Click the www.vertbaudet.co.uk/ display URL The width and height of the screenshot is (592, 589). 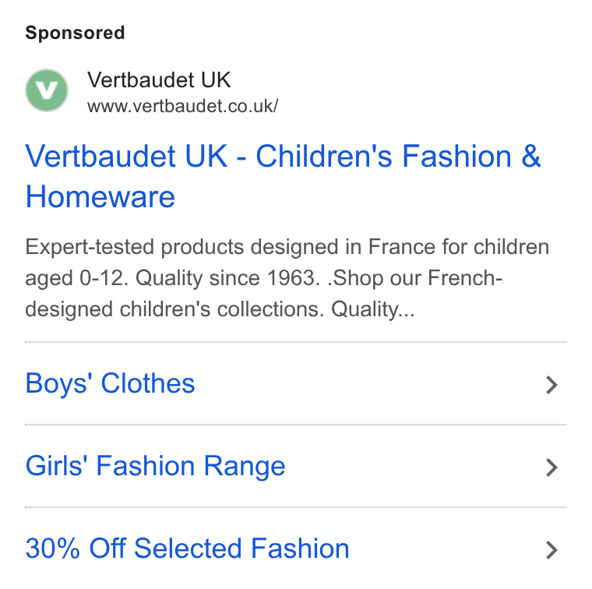tap(183, 106)
